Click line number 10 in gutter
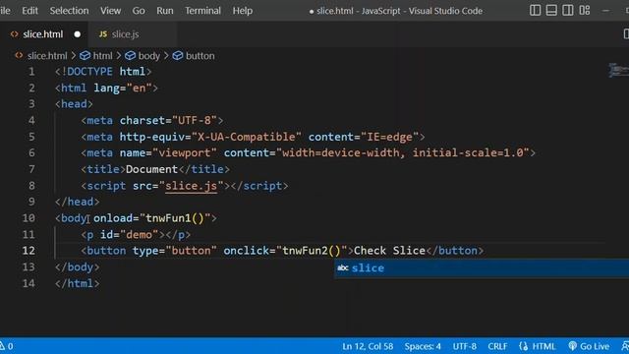Screen dimensions: 629x354 pyautogui.click(x=29, y=218)
